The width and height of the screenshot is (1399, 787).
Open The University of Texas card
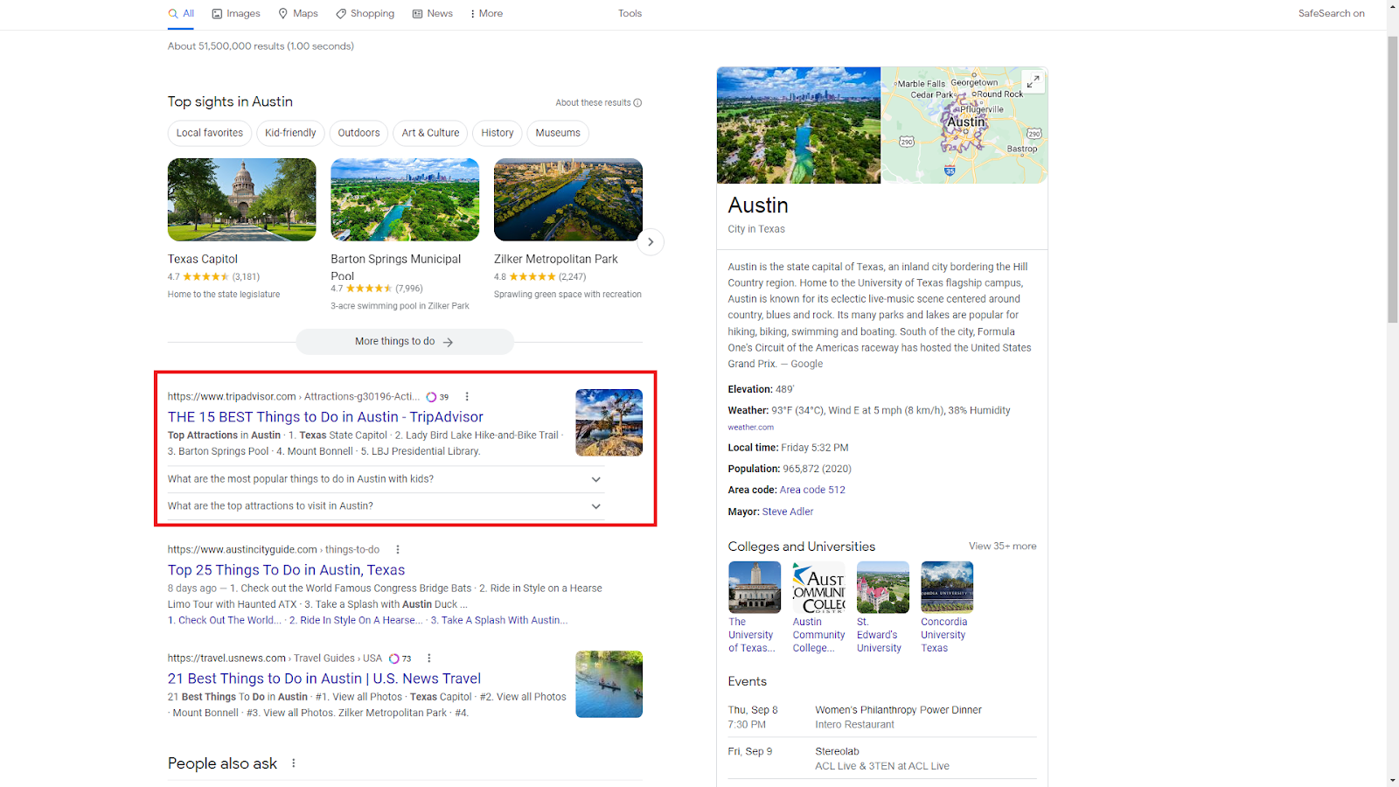coord(754,608)
